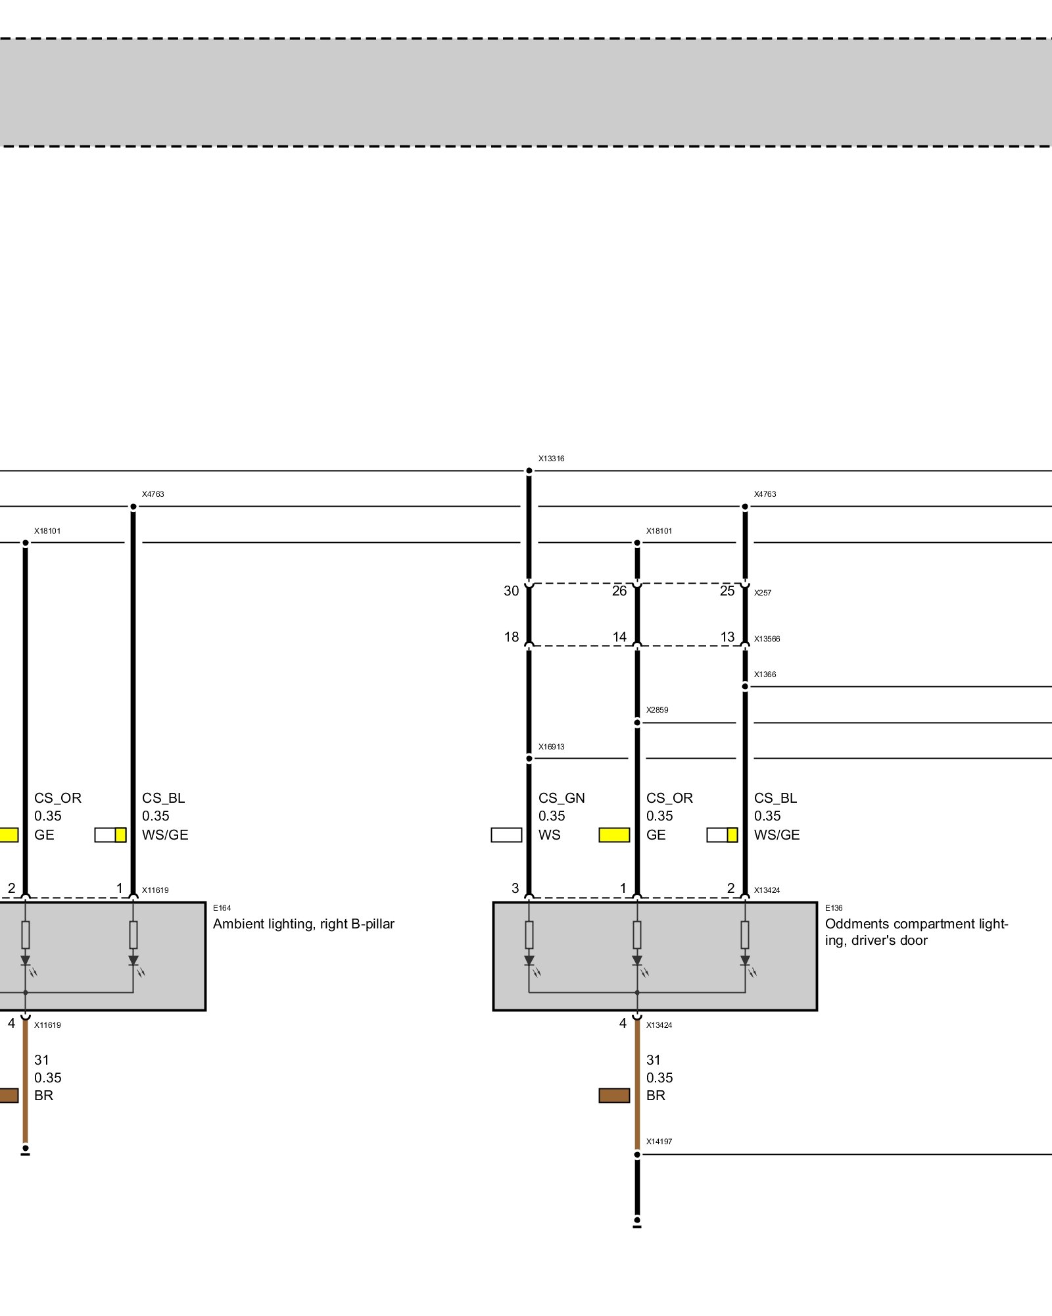This screenshot has width=1052, height=1316.
Task: Click ground terminal symbol below X14197
Action: tap(637, 1223)
